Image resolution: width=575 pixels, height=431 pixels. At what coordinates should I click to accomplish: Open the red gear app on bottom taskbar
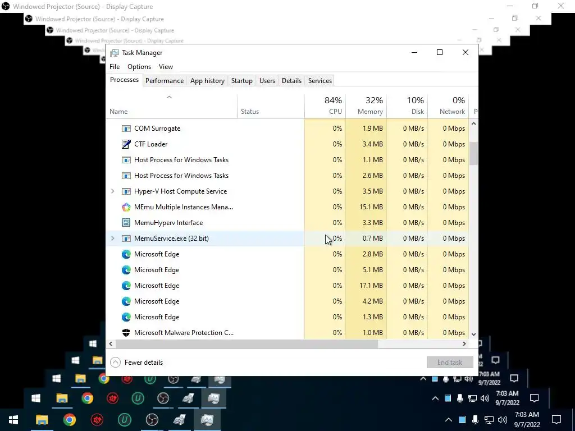click(97, 420)
